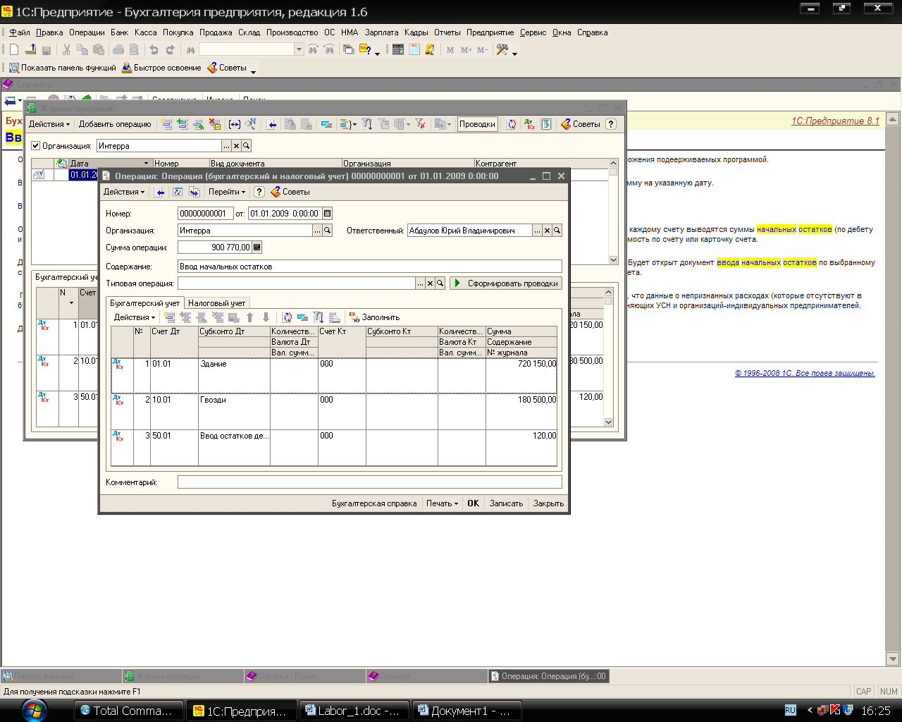
Task: Click Показать панель функций button
Action: click(x=62, y=68)
